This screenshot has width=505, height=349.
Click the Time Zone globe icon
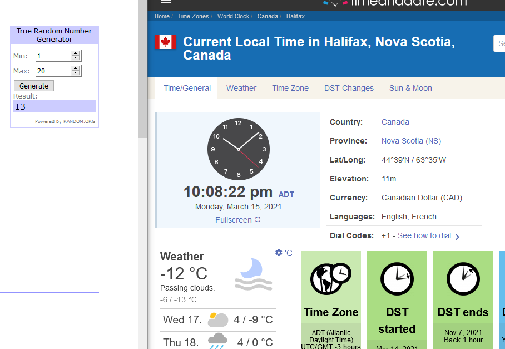tap(331, 279)
